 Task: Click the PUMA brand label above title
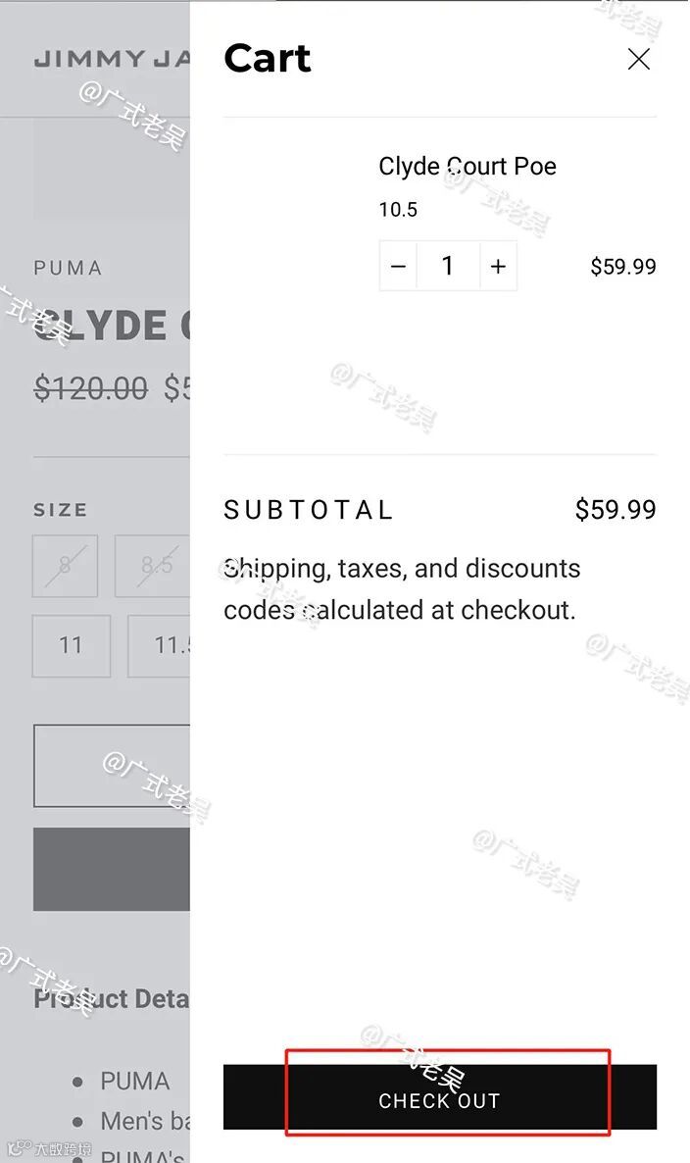coord(68,268)
